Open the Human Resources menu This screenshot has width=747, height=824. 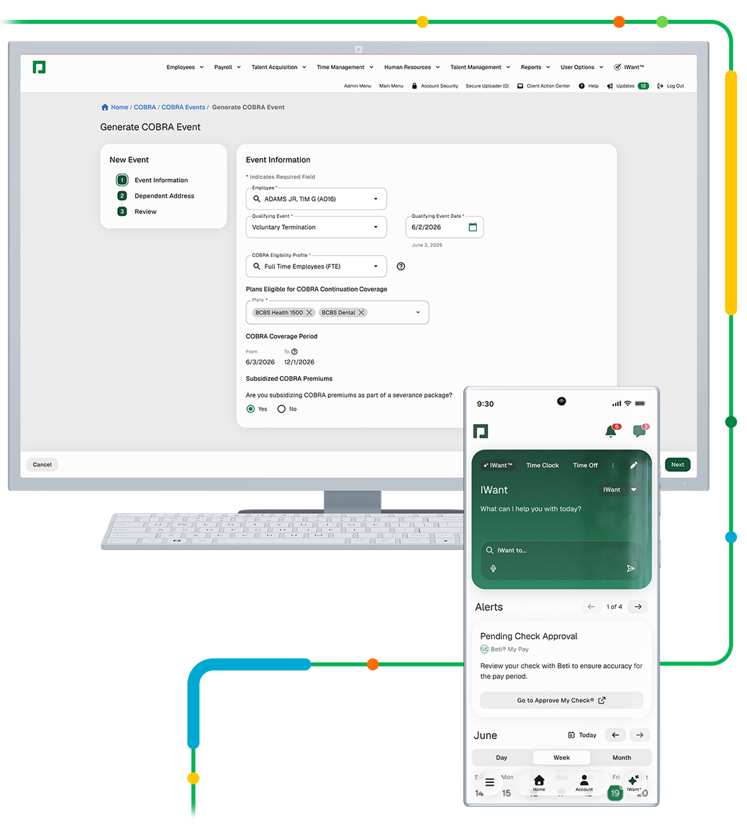pos(412,67)
